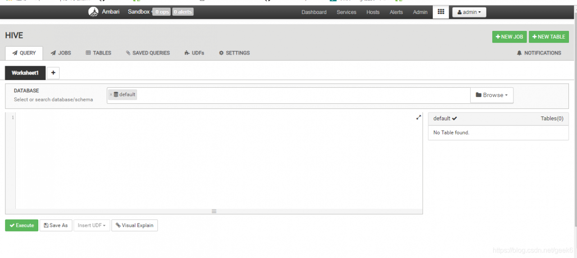Click the Sandbox cluster name
Viewport: 577px width, 258px height.
tap(138, 12)
